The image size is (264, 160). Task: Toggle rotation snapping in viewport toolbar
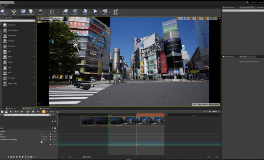point(198,18)
